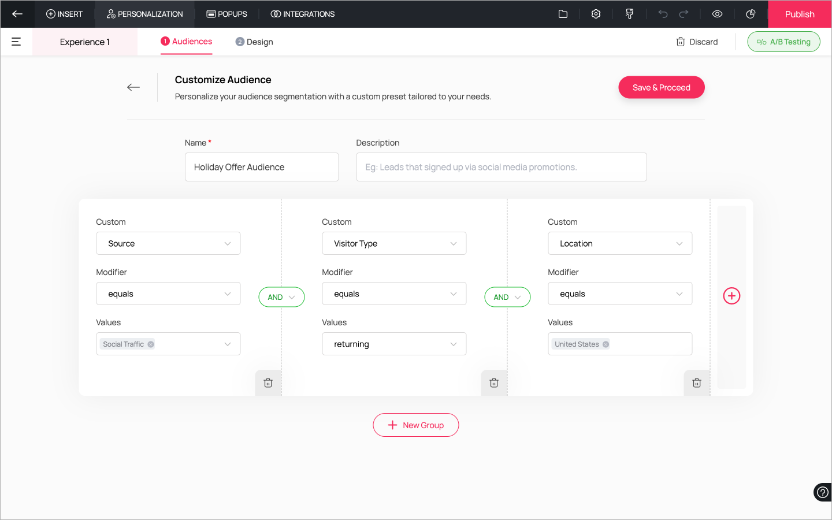Click into the Description input field

click(x=501, y=167)
